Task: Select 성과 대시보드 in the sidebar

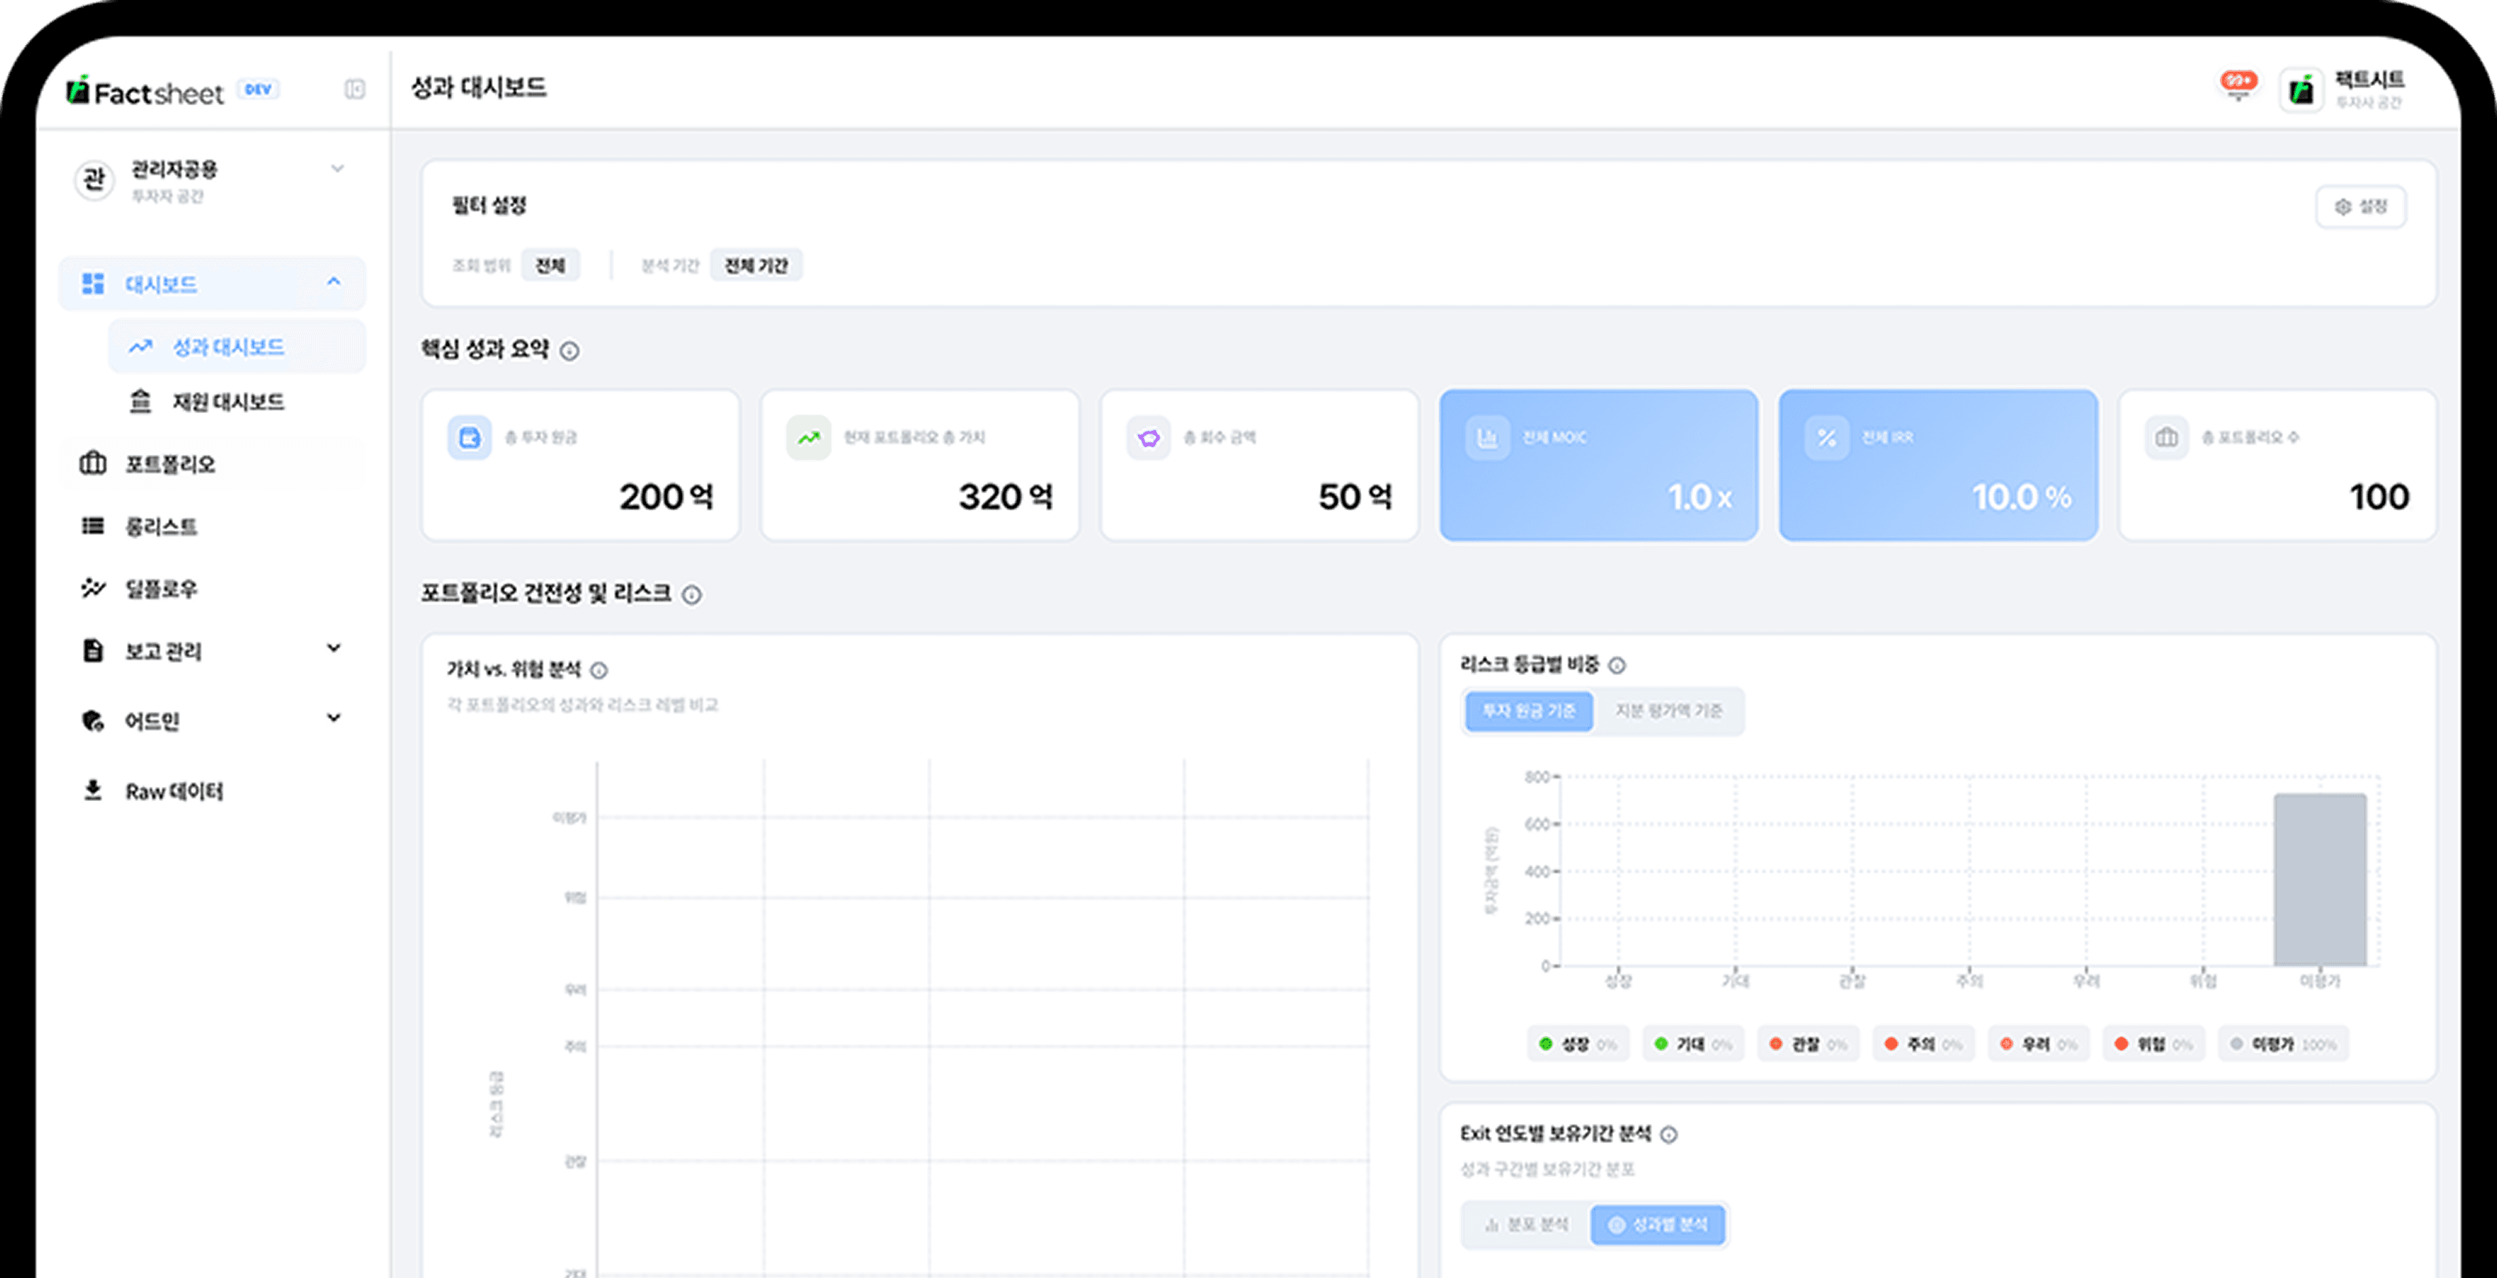Action: click(229, 346)
